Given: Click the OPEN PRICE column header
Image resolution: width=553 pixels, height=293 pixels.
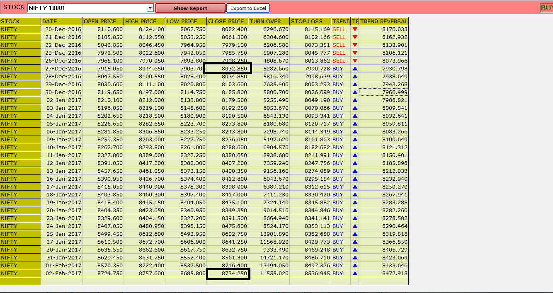Looking at the screenshot, I should coord(103,22).
